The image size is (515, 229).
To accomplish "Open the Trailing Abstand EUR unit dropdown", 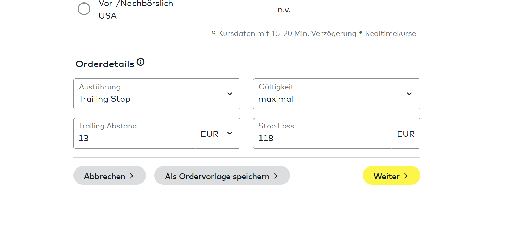I will coord(218,133).
